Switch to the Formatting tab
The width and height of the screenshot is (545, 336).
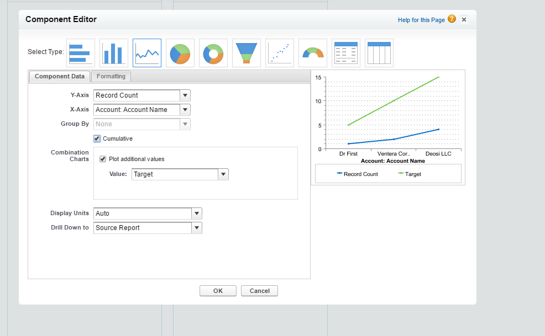tap(111, 77)
